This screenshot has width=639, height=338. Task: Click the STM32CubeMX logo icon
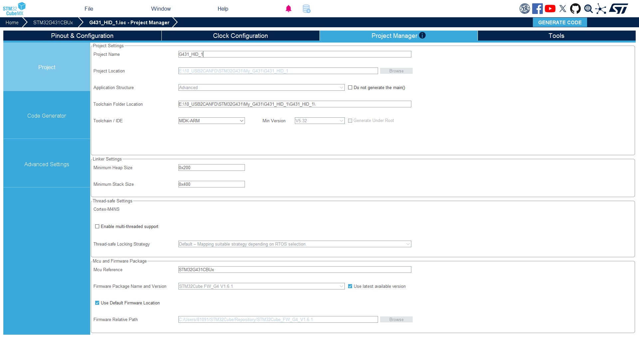click(x=14, y=9)
